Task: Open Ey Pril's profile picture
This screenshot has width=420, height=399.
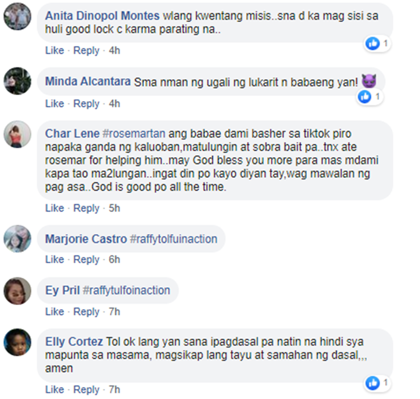Action: click(17, 291)
